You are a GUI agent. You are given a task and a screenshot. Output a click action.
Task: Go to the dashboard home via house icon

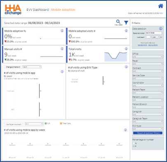coord(160,6)
